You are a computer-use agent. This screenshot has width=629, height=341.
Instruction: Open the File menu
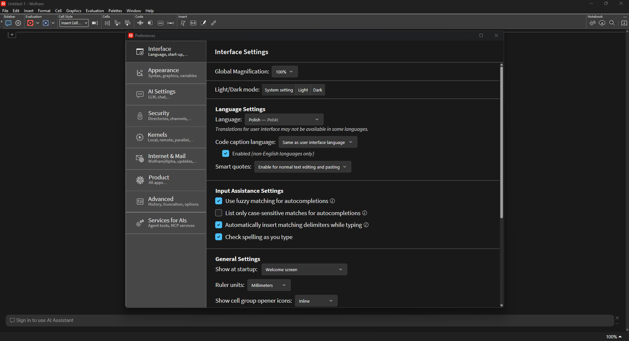tap(5, 11)
